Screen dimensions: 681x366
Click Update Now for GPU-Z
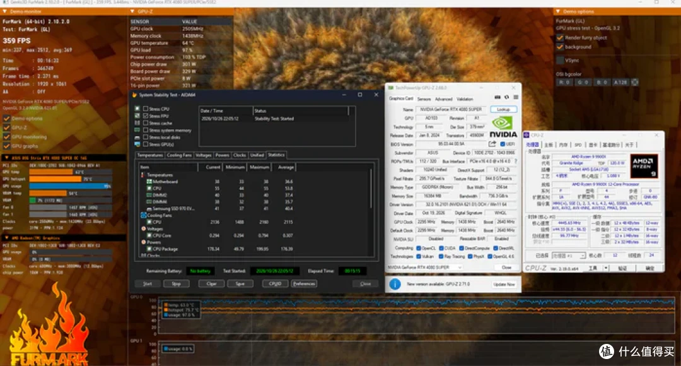click(504, 284)
